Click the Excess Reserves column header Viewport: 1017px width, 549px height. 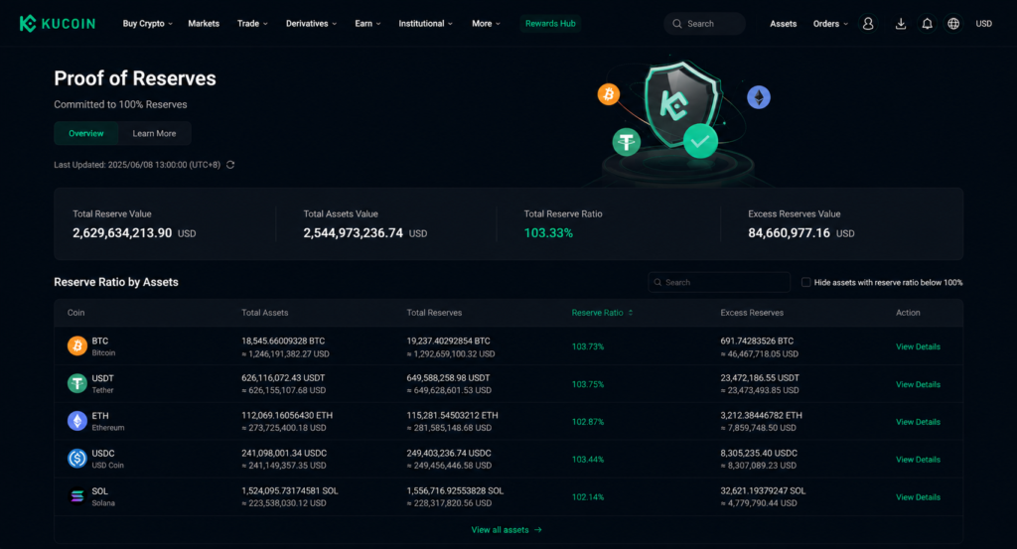(752, 313)
